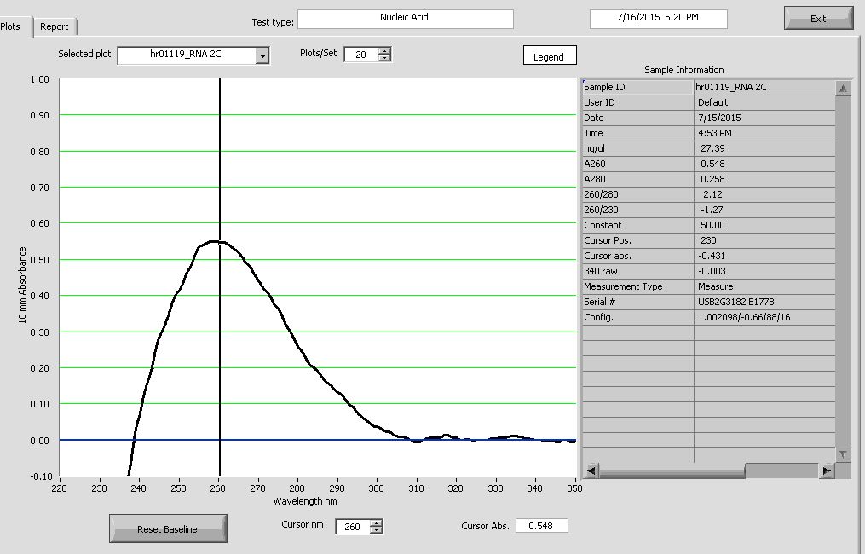This screenshot has height=554, width=865.
Task: Click the Legend button
Action: tap(549, 57)
